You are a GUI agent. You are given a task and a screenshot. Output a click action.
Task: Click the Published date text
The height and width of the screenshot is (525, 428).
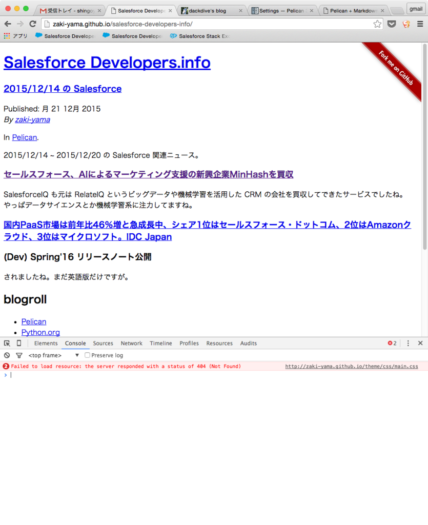coord(52,109)
